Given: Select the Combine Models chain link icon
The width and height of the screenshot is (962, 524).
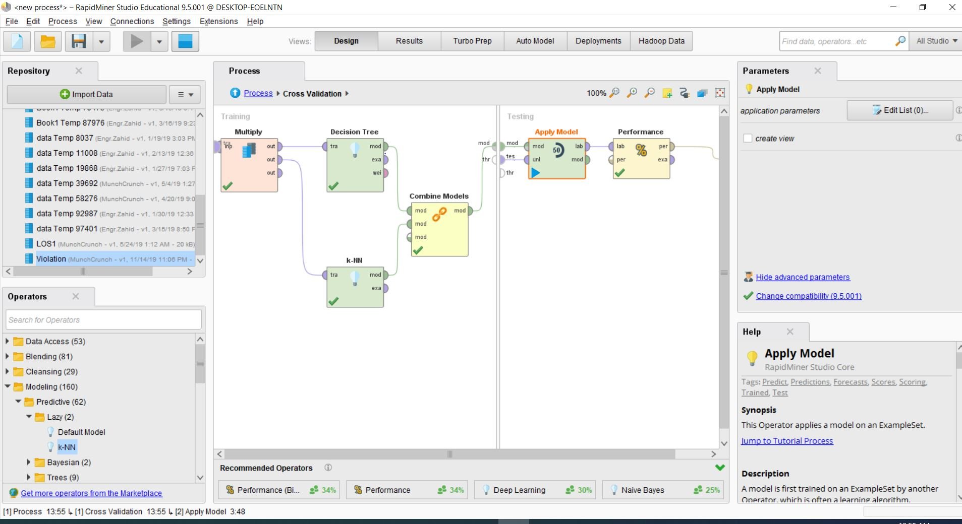Looking at the screenshot, I should point(439,214).
